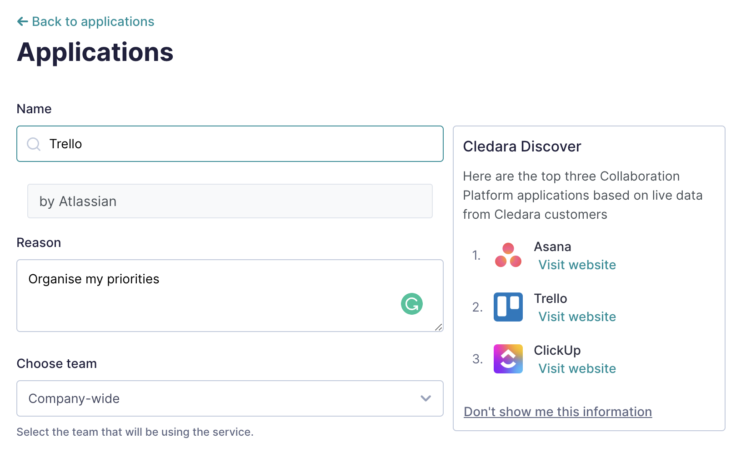Click the Grammarly icon in Reason box
741x453 pixels.
coord(411,304)
